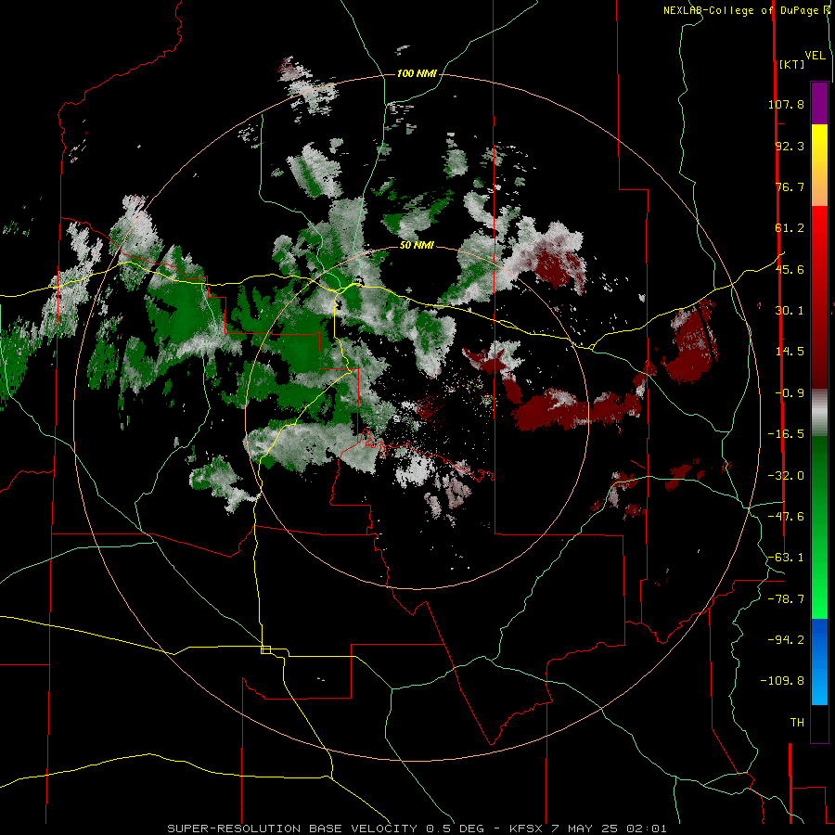Click the 50 NMI range ring label

tap(417, 246)
